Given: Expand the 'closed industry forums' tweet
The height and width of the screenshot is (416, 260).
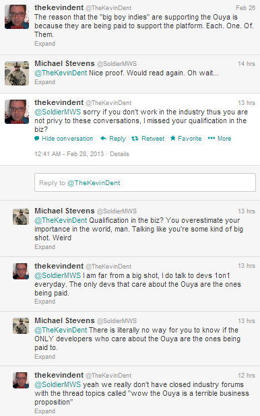Looking at the screenshot, I should point(45,411).
